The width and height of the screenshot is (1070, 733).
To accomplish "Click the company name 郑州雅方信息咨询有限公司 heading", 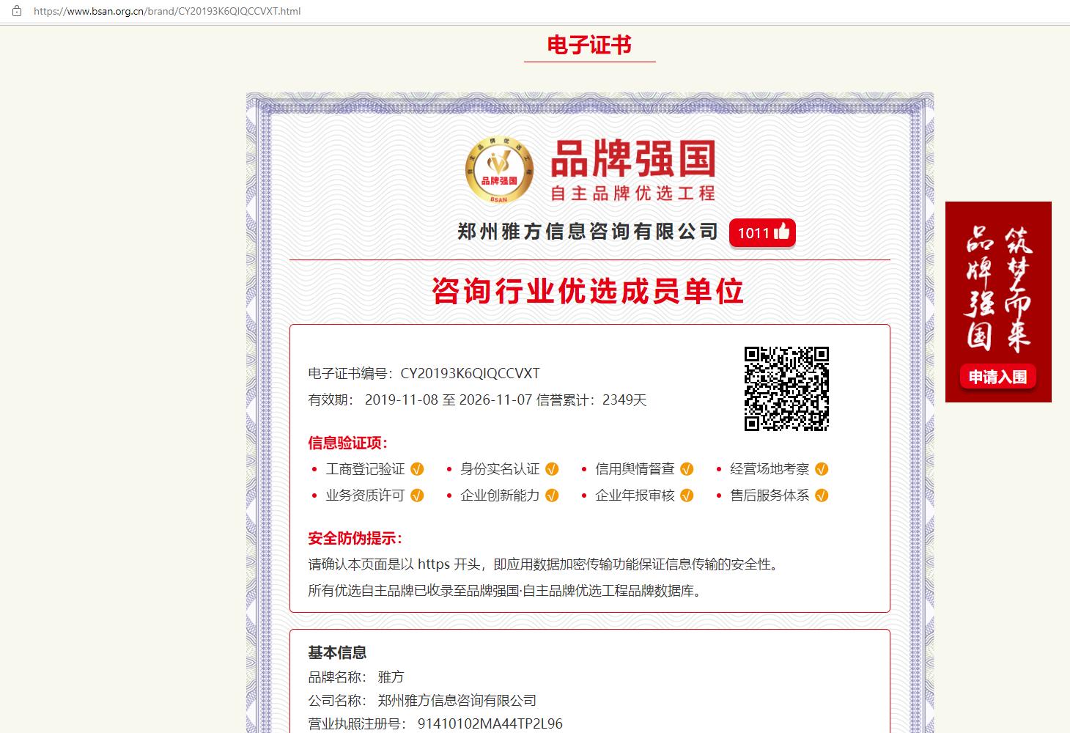I will [588, 232].
